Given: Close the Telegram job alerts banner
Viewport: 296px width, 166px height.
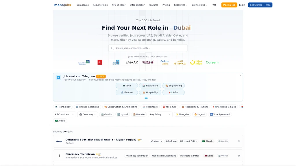Looking at the screenshot, I should pyautogui.click(x=240, y=75).
